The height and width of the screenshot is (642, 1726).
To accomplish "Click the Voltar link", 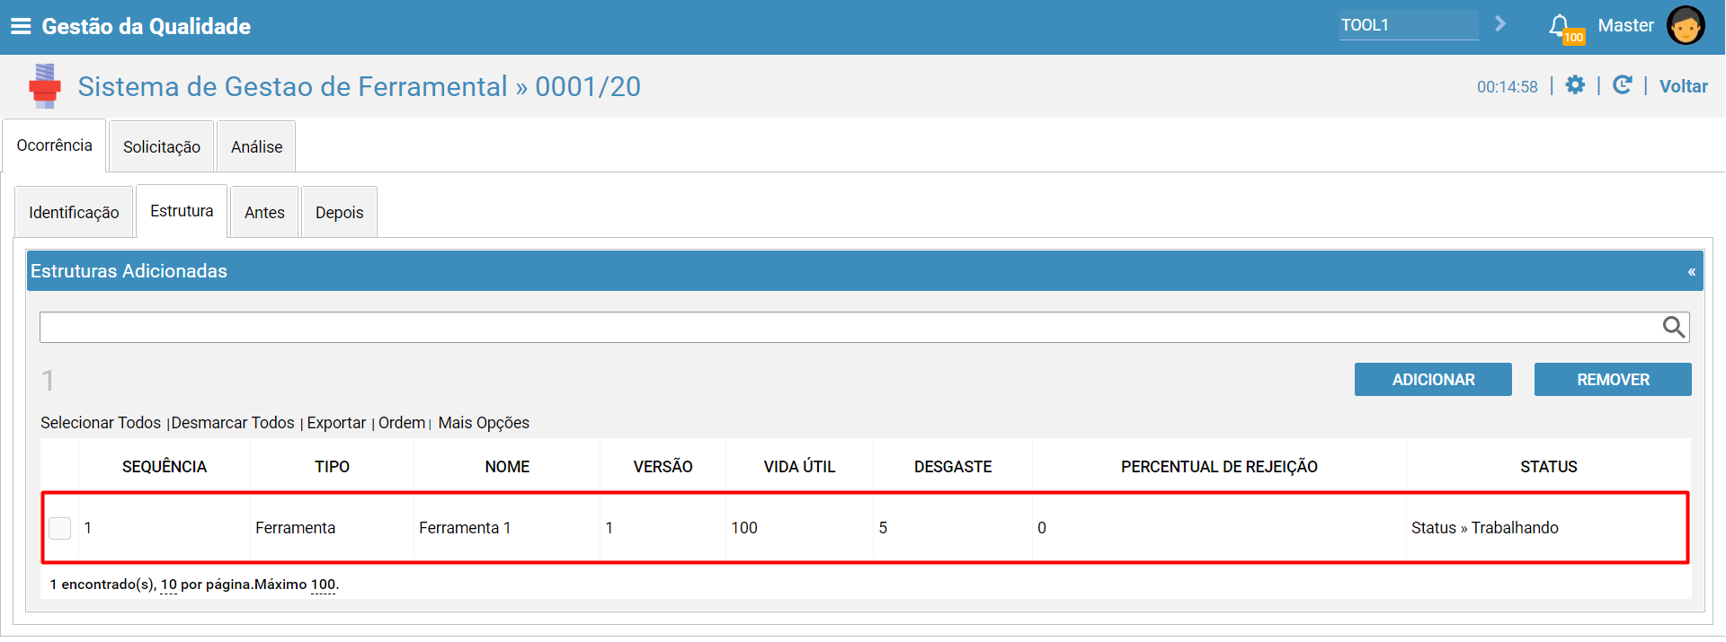I will [x=1683, y=86].
